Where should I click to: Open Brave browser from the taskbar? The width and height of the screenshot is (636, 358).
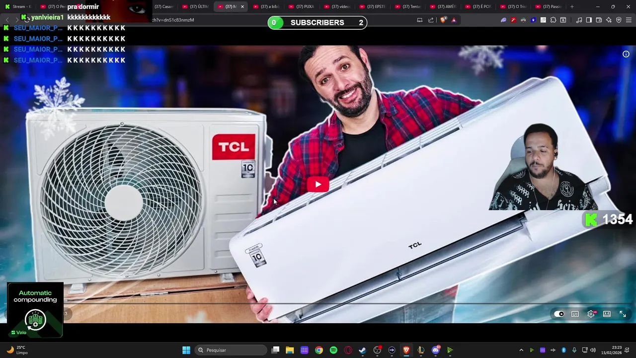pos(406,350)
